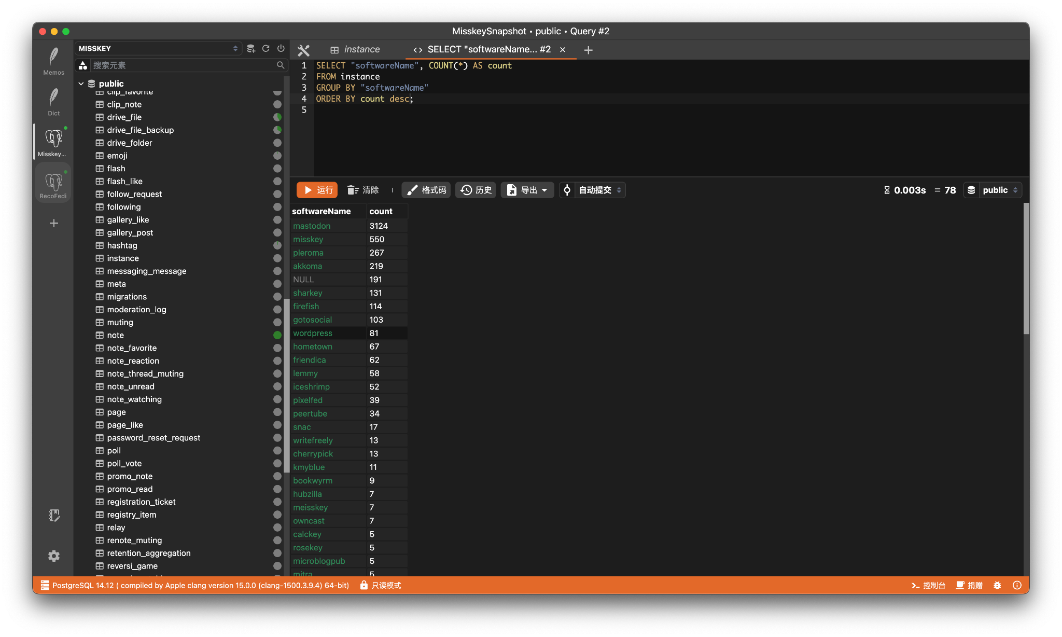Add a new query tab

[x=588, y=50]
